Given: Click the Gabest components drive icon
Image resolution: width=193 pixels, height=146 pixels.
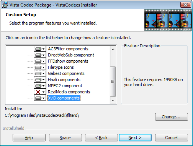Looking at the screenshot, I should pos(38,73).
